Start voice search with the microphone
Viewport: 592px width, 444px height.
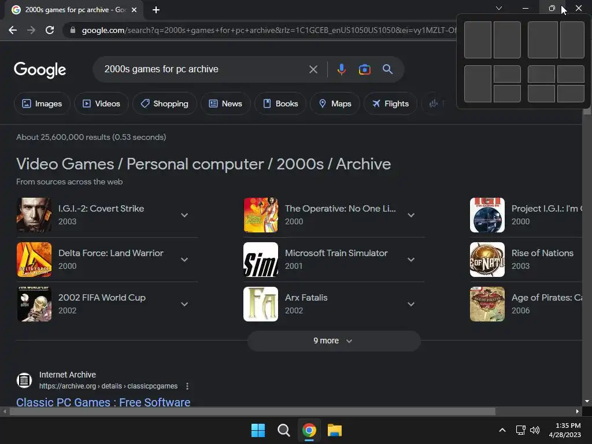[341, 69]
